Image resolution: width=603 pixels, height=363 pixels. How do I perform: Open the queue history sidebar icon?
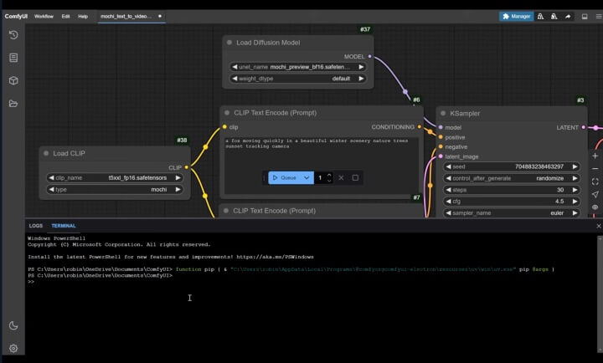tap(13, 35)
